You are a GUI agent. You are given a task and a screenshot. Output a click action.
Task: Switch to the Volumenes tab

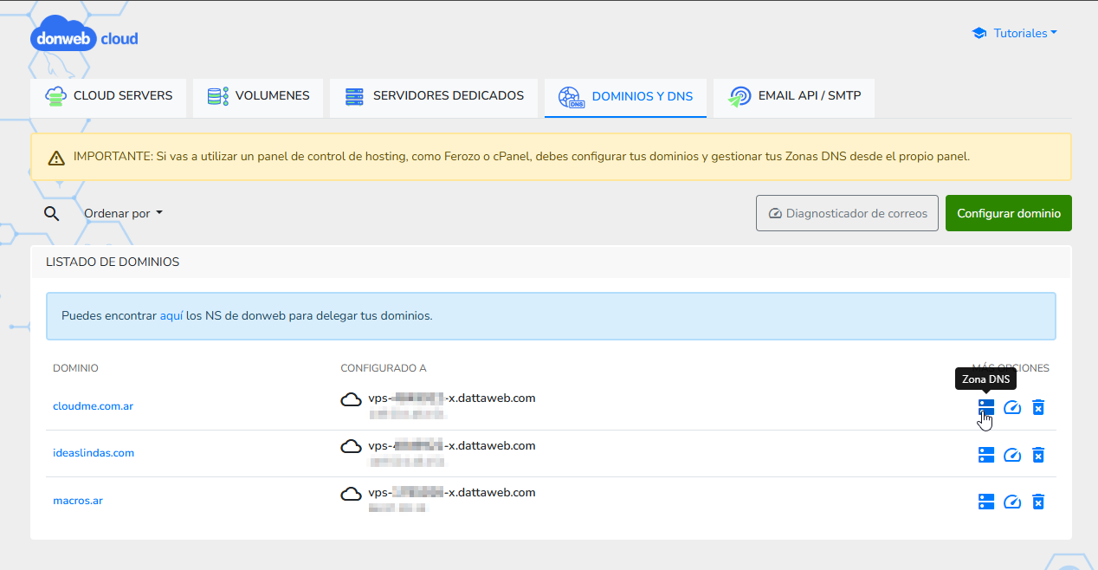point(258,98)
